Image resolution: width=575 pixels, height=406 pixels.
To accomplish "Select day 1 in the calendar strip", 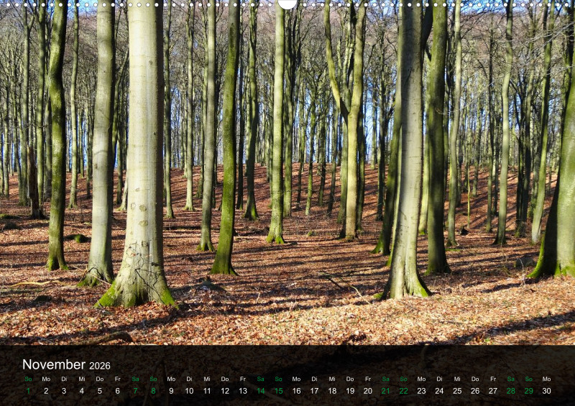I will point(28,391).
